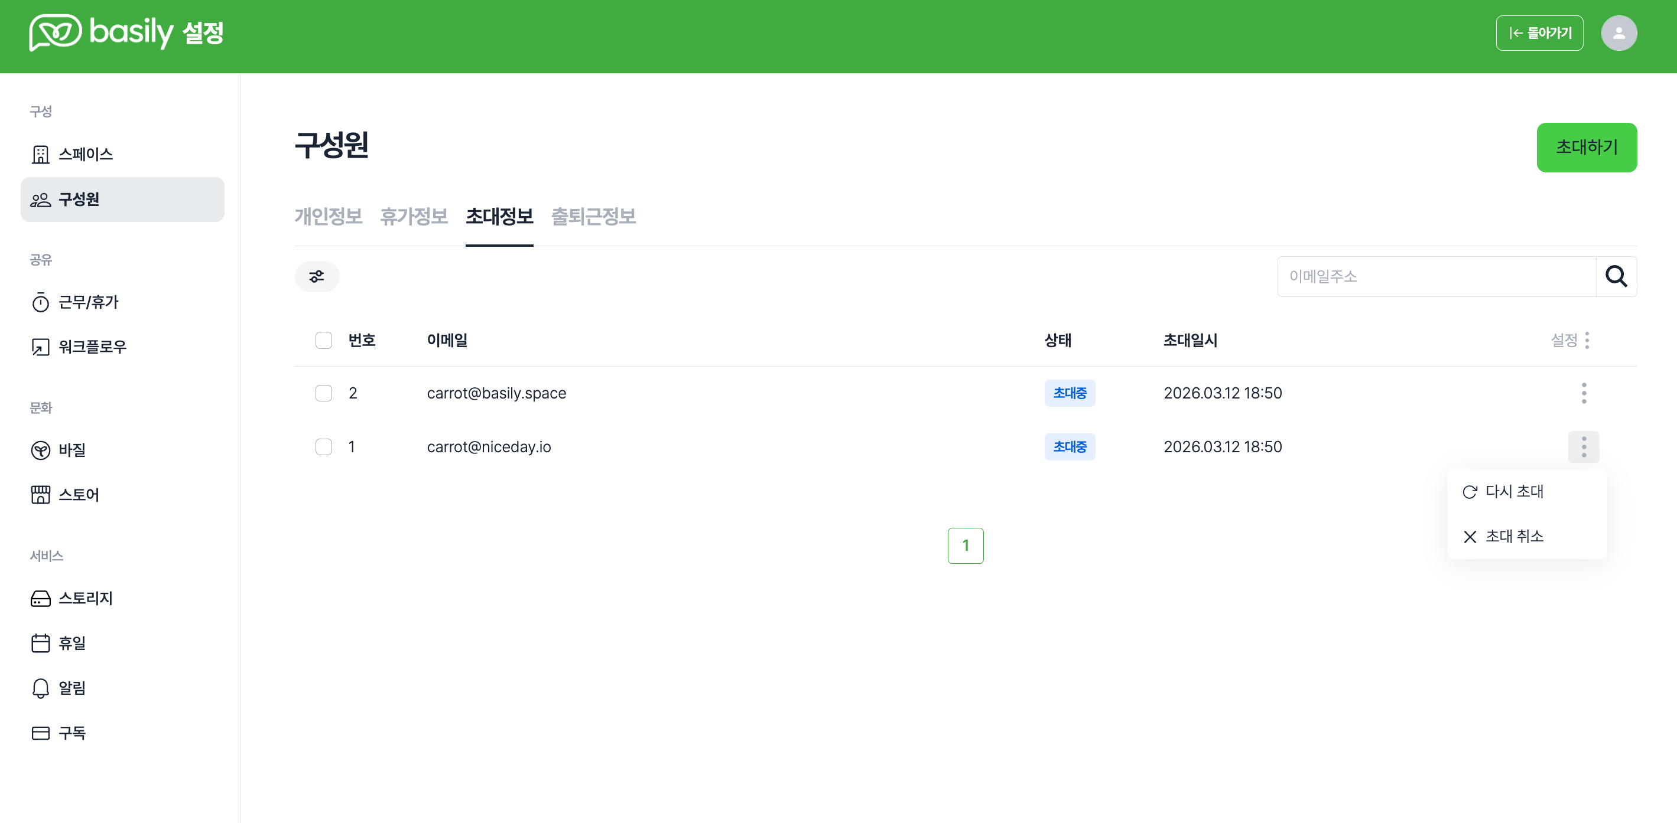Viewport: 1677px width, 823px height.
Task: Open 휴일 calendar settings
Action: pyautogui.click(x=71, y=643)
